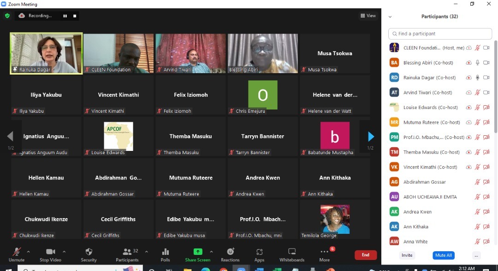This screenshot has height=271, width=498.
Task: Go to next page of video tiles
Action: pos(371,137)
